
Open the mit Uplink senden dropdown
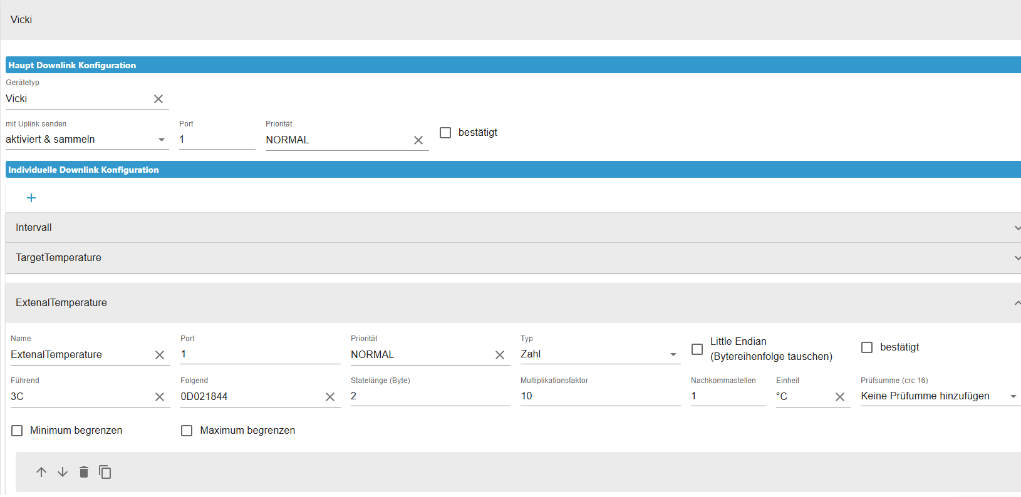[x=87, y=140]
